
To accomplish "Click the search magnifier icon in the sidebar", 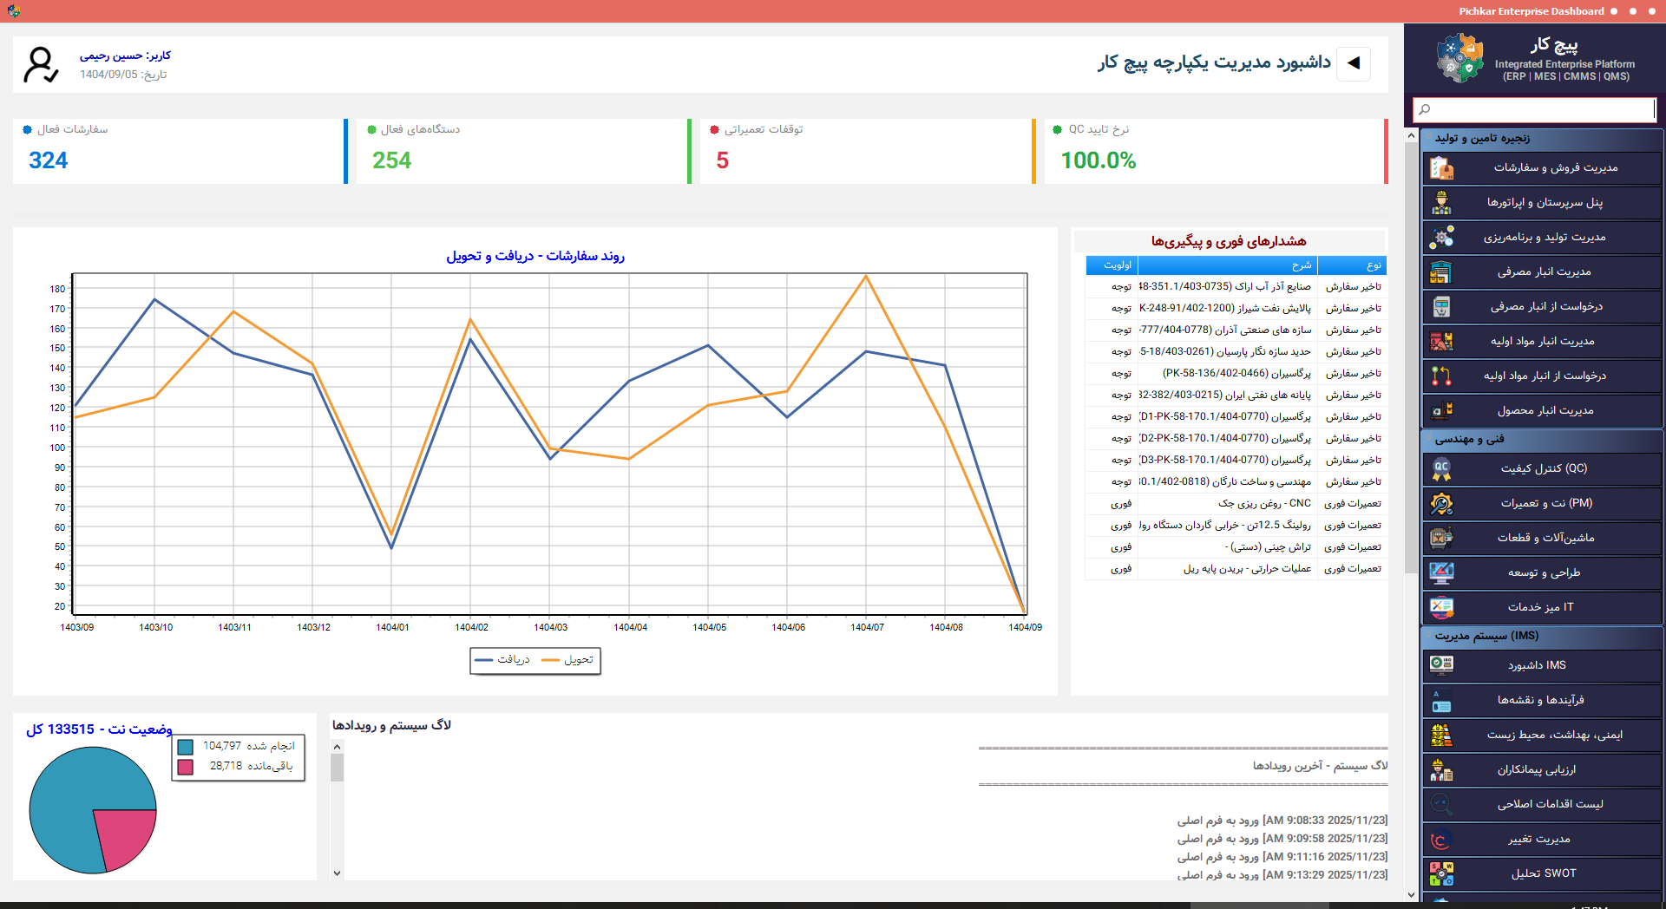I will (x=1424, y=109).
